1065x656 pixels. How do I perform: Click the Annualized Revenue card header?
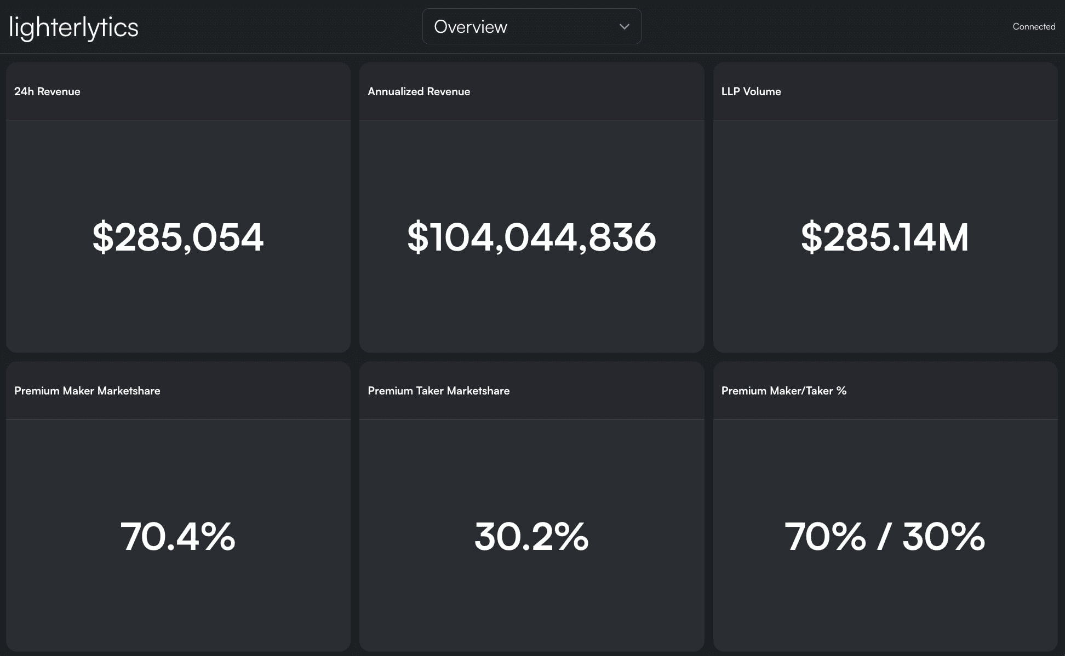tap(419, 91)
